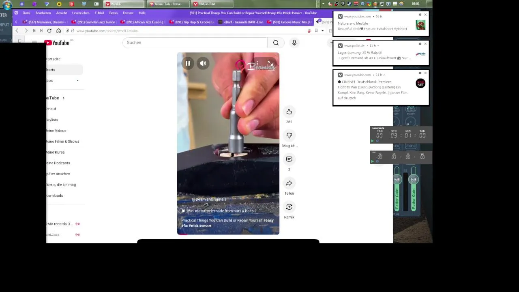Open Mini motorcycle related video link

(x=218, y=211)
